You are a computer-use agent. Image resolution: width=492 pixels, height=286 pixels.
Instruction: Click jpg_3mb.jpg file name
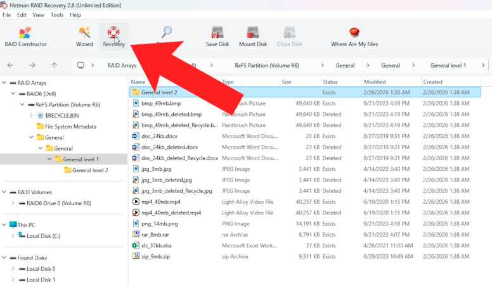(x=156, y=169)
